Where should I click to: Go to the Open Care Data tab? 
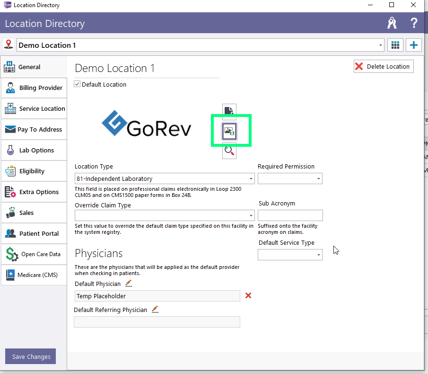pos(34,254)
